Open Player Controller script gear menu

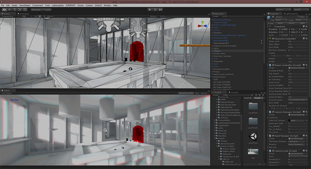click(306, 65)
